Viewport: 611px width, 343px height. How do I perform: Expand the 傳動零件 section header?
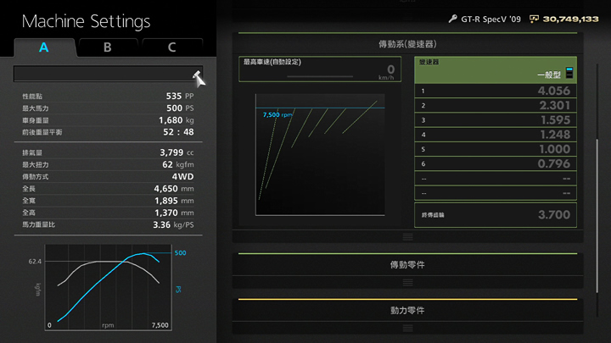pyautogui.click(x=407, y=265)
